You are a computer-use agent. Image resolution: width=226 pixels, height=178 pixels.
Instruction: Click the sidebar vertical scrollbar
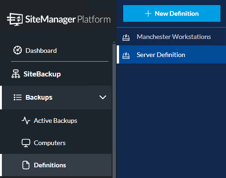coord(114,110)
